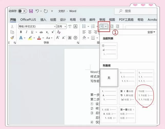This screenshot has height=129, width=165.
Task: Apply the yellow text highlight color
Action: 30,38
